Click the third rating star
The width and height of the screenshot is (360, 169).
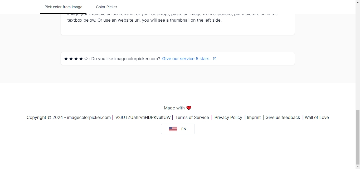click(x=76, y=59)
